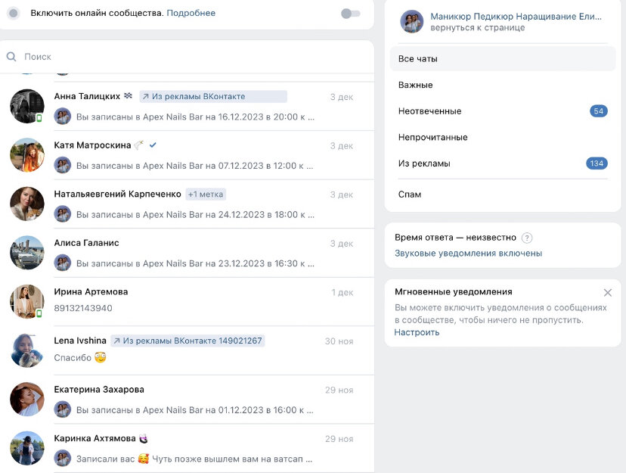
Task: Click the response time help question icon
Action: [527, 238]
